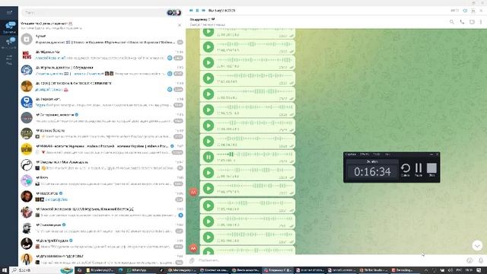Open the edit folders entry in sidebar
487x274 pixels.
[9, 59]
